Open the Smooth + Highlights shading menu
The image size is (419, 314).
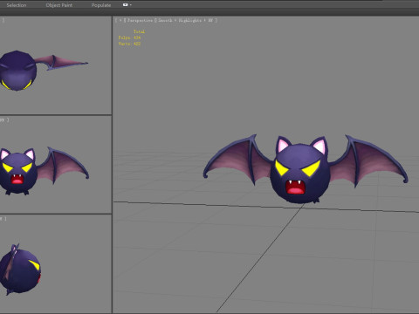pyautogui.click(x=186, y=20)
